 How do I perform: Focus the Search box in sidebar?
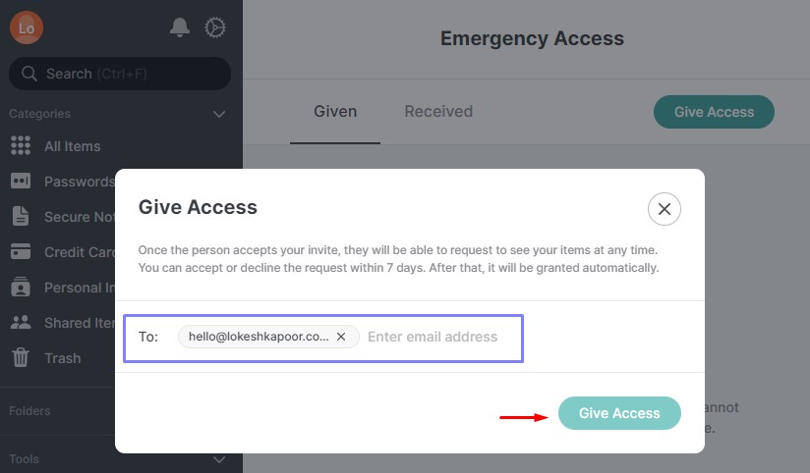coord(120,74)
